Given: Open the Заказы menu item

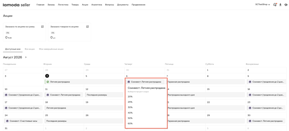Looking at the screenshot, I should pyautogui.click(x=51, y=5).
